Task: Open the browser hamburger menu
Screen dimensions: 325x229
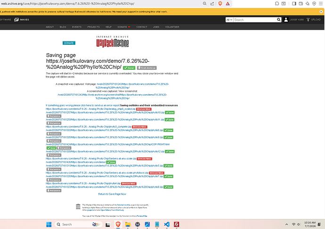Action: pyautogui.click(x=321, y=3)
